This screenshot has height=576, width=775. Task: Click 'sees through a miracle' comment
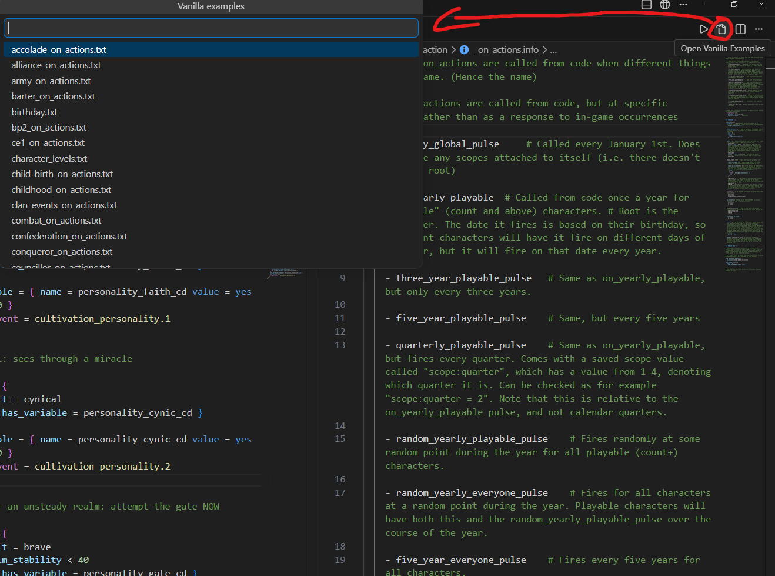coord(72,359)
